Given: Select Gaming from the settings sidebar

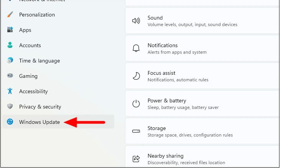Looking at the screenshot, I should (x=28, y=76).
